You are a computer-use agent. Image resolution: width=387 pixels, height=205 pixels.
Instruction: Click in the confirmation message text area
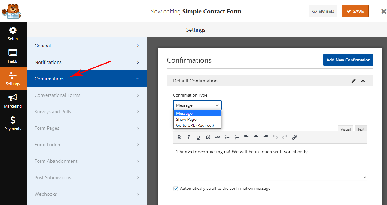[x=270, y=159]
